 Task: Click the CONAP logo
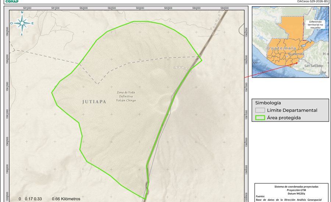12,1
